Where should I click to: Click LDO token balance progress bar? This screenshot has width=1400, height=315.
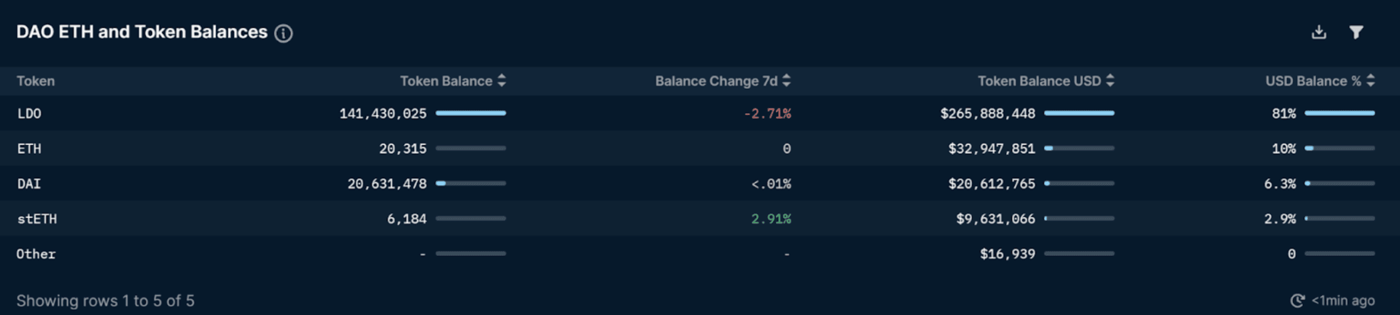point(471,113)
